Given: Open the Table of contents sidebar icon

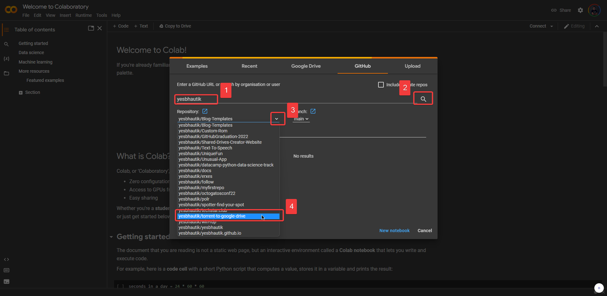Looking at the screenshot, I should pos(7,30).
